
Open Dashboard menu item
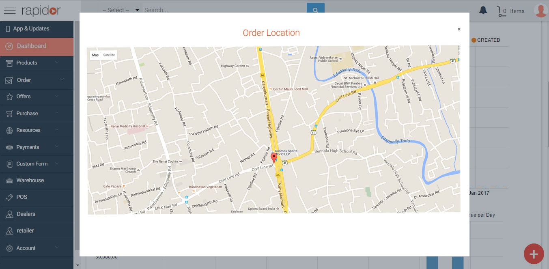tap(37, 46)
